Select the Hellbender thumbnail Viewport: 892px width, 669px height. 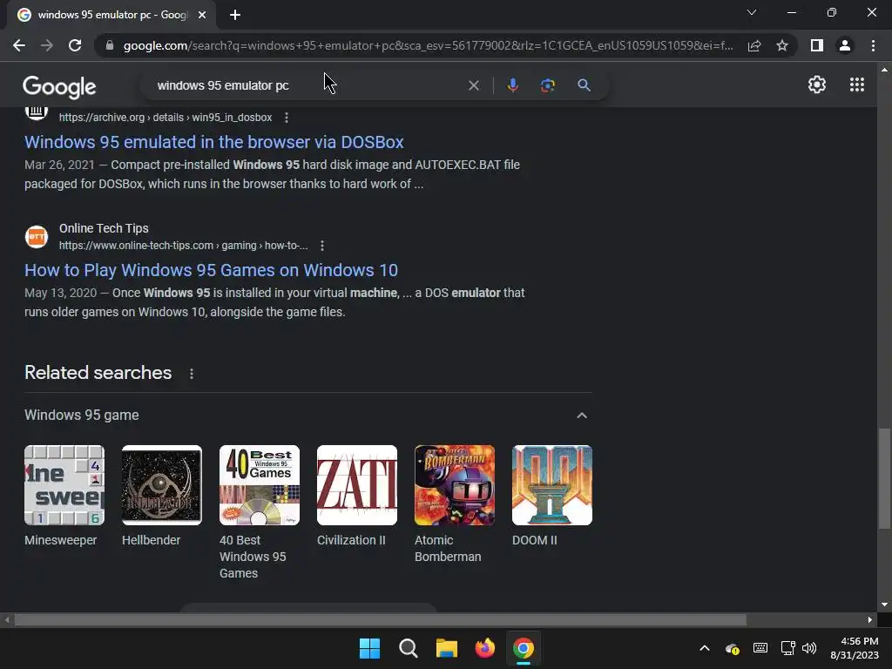162,485
